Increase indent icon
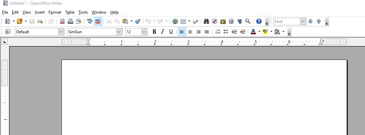This screenshot has height=135, width=365. 243,32
